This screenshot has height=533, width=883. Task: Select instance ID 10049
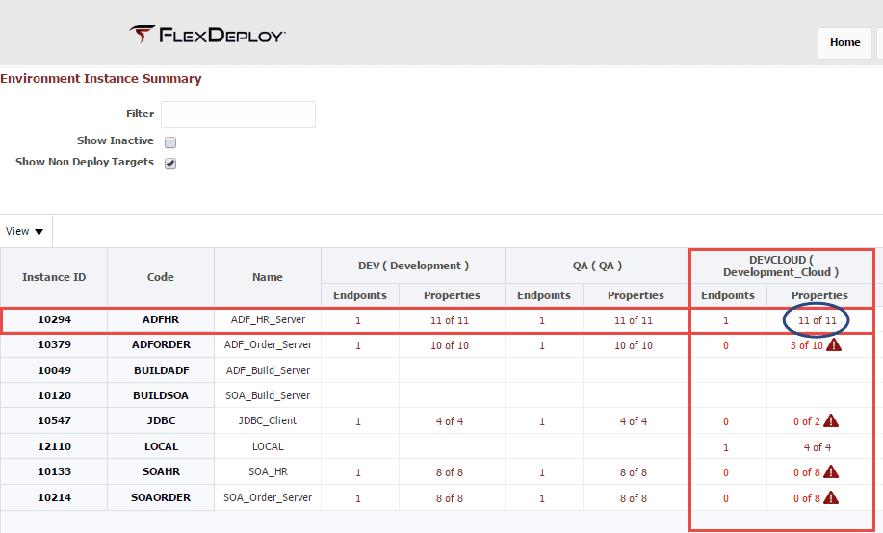(x=55, y=370)
